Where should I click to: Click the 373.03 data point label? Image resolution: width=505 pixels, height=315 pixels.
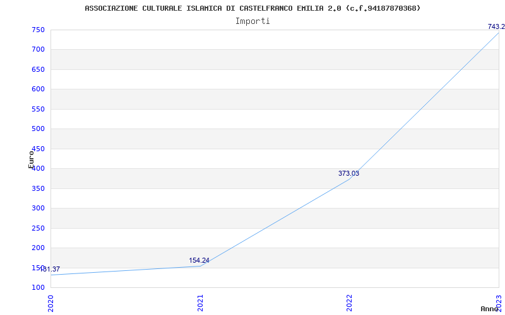(348, 173)
